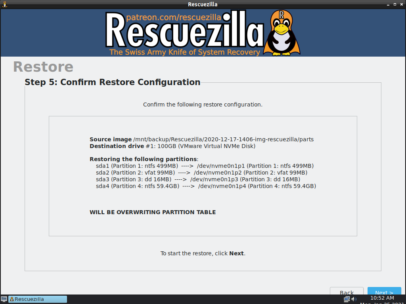Screen dimensions: 406x304
Task: Click 'Confirm the following restore configuration.' text
Action: click(203, 104)
